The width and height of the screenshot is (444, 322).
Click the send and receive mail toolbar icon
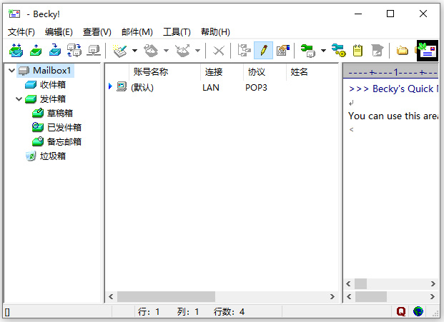[x=16, y=51]
